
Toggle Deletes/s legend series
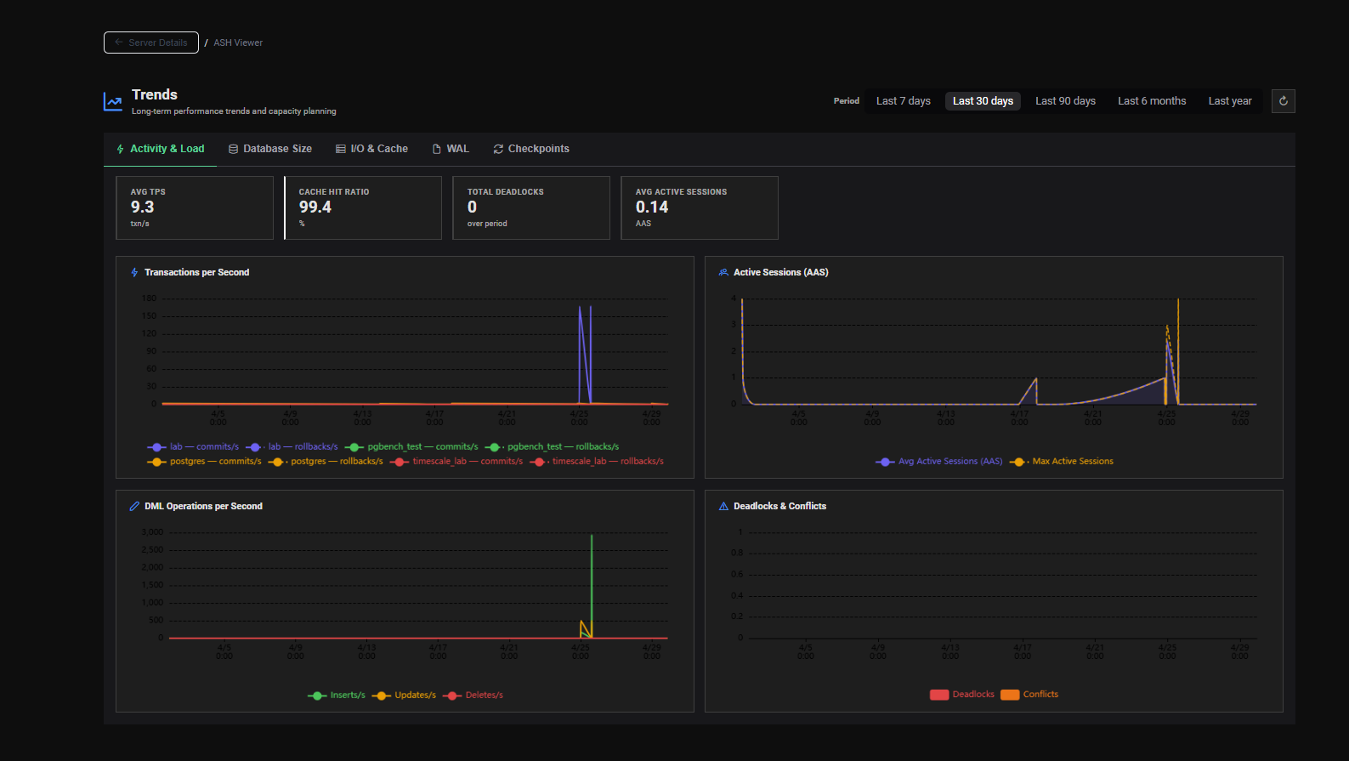473,696
